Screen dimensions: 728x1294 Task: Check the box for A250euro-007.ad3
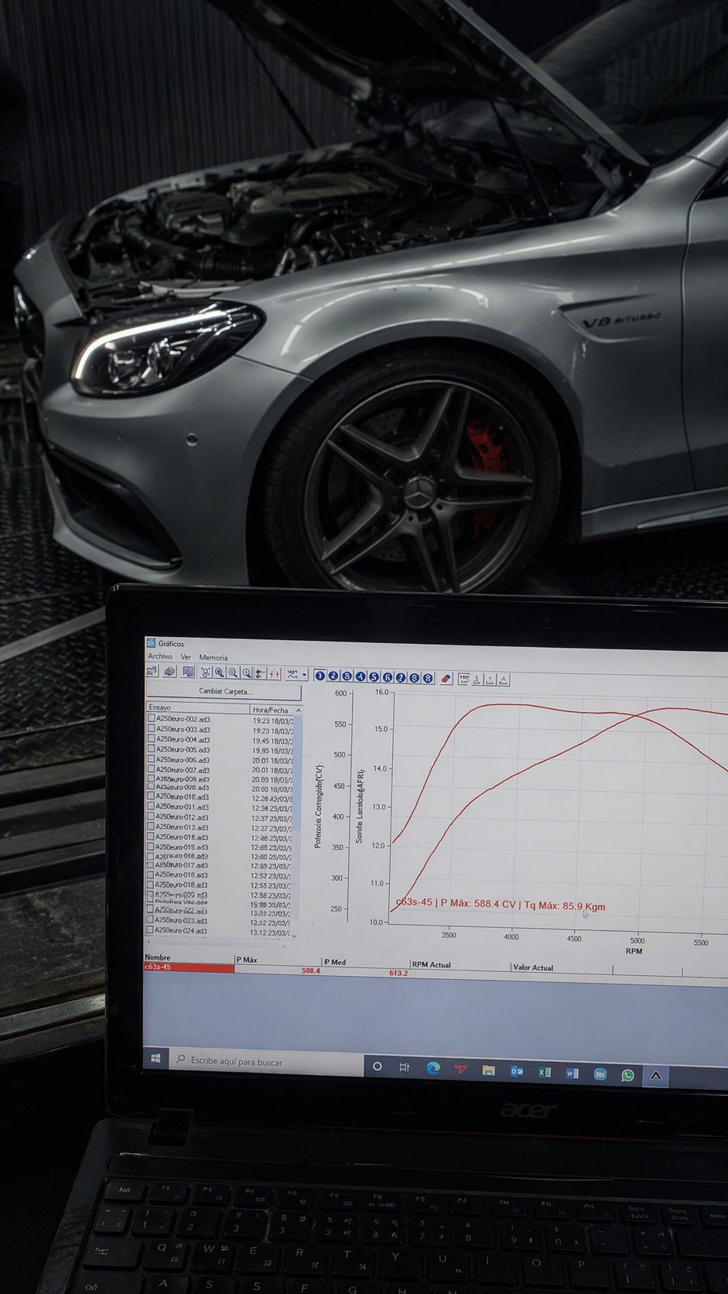152,769
